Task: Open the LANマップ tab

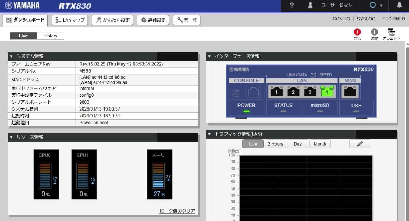Action: click(x=70, y=20)
